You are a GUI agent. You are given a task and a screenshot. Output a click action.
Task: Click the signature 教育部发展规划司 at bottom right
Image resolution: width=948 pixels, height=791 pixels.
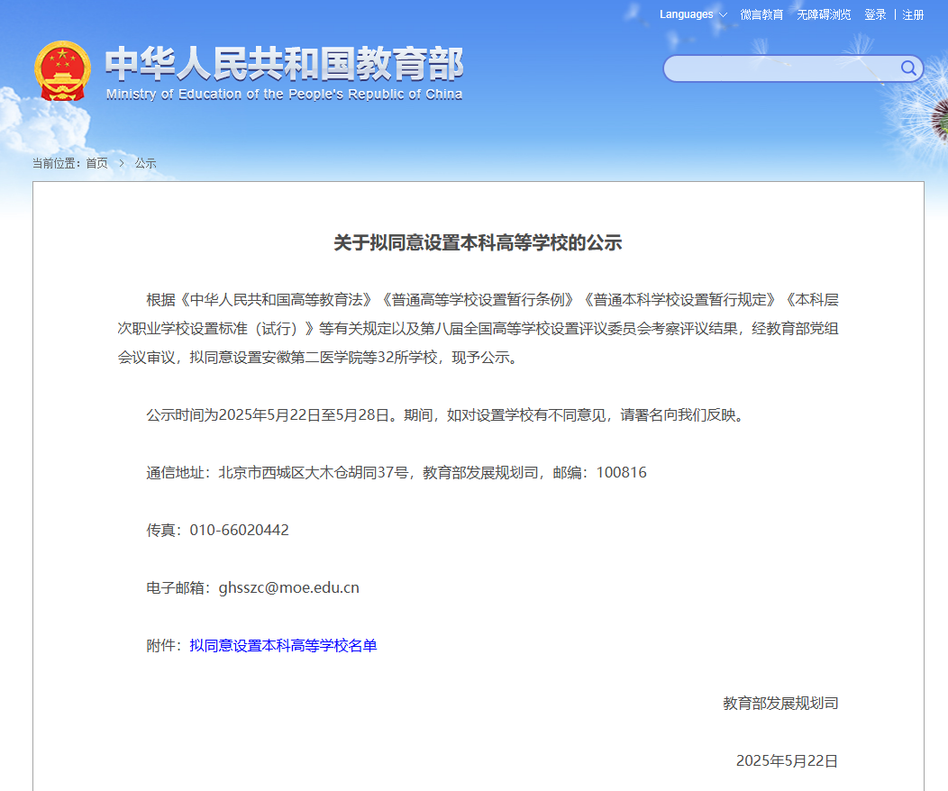coord(780,704)
